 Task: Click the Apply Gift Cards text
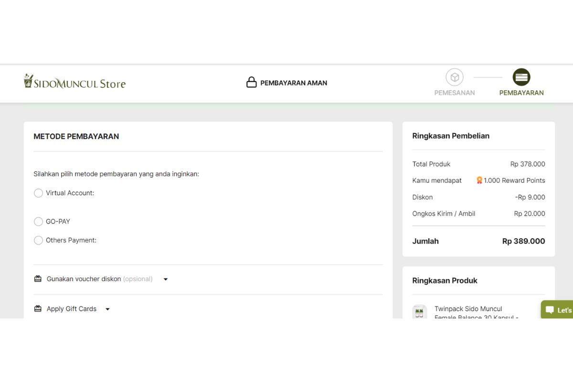72,309
